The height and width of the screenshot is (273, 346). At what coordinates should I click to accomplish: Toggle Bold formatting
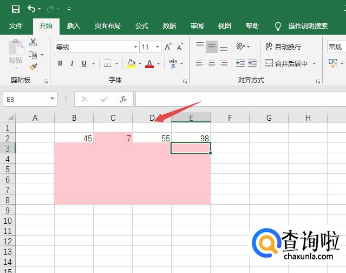[x=60, y=63]
